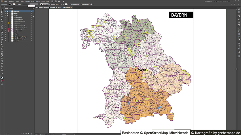Expand the Seegebiete layer
This screenshot has width=241, height=135.
point(9,33)
